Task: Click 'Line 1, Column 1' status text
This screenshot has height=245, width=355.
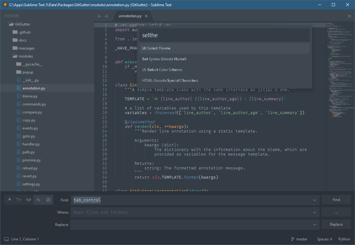Action: 25,239
